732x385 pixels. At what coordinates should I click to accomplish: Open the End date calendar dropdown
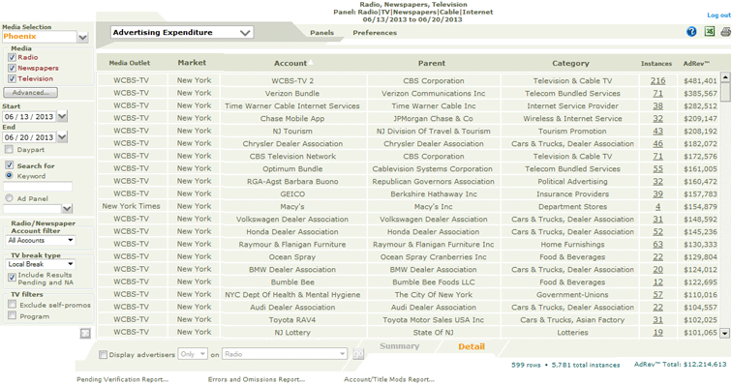pos(62,137)
